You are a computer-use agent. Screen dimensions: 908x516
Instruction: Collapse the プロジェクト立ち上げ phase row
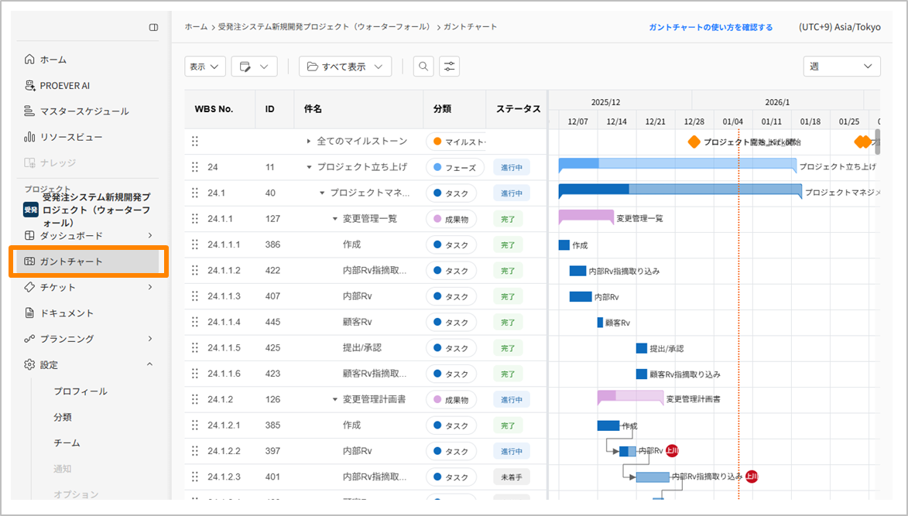[309, 167]
